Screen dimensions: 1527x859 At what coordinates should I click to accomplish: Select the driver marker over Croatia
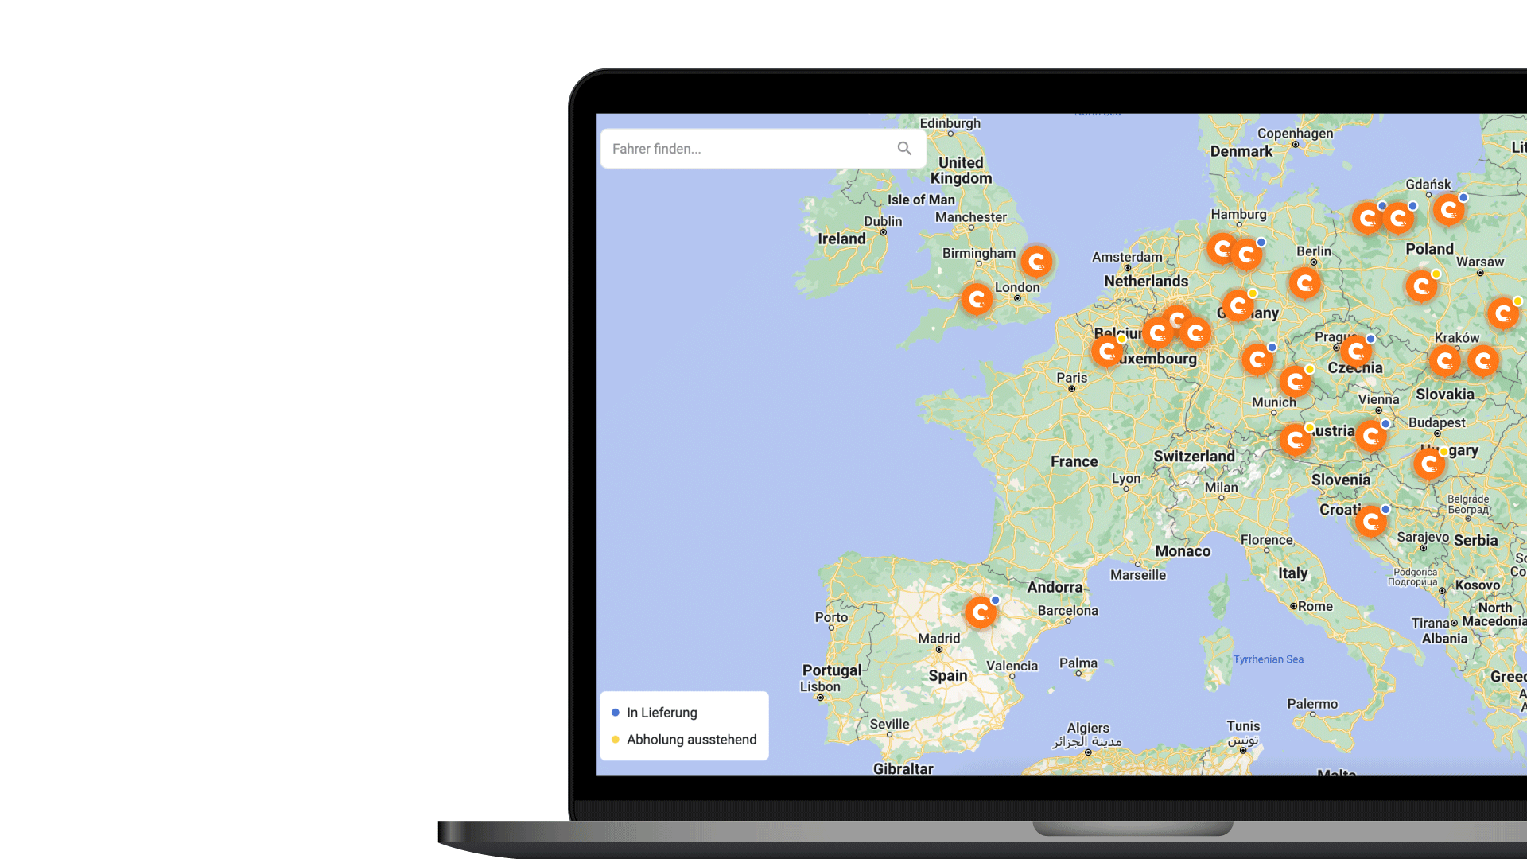1371,522
